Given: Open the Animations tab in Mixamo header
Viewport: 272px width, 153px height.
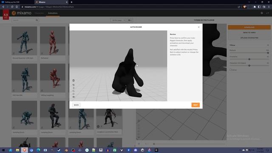Looking at the screenshot, I should click(x=53, y=13).
